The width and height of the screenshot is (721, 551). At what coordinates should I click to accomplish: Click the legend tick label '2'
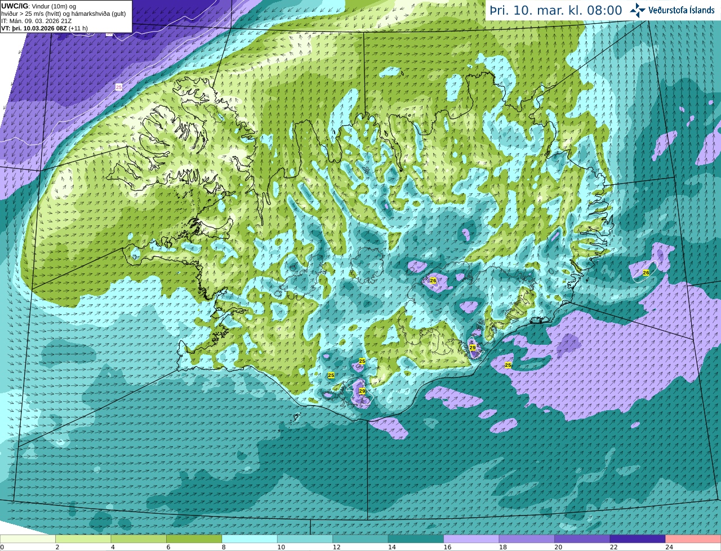57,547
